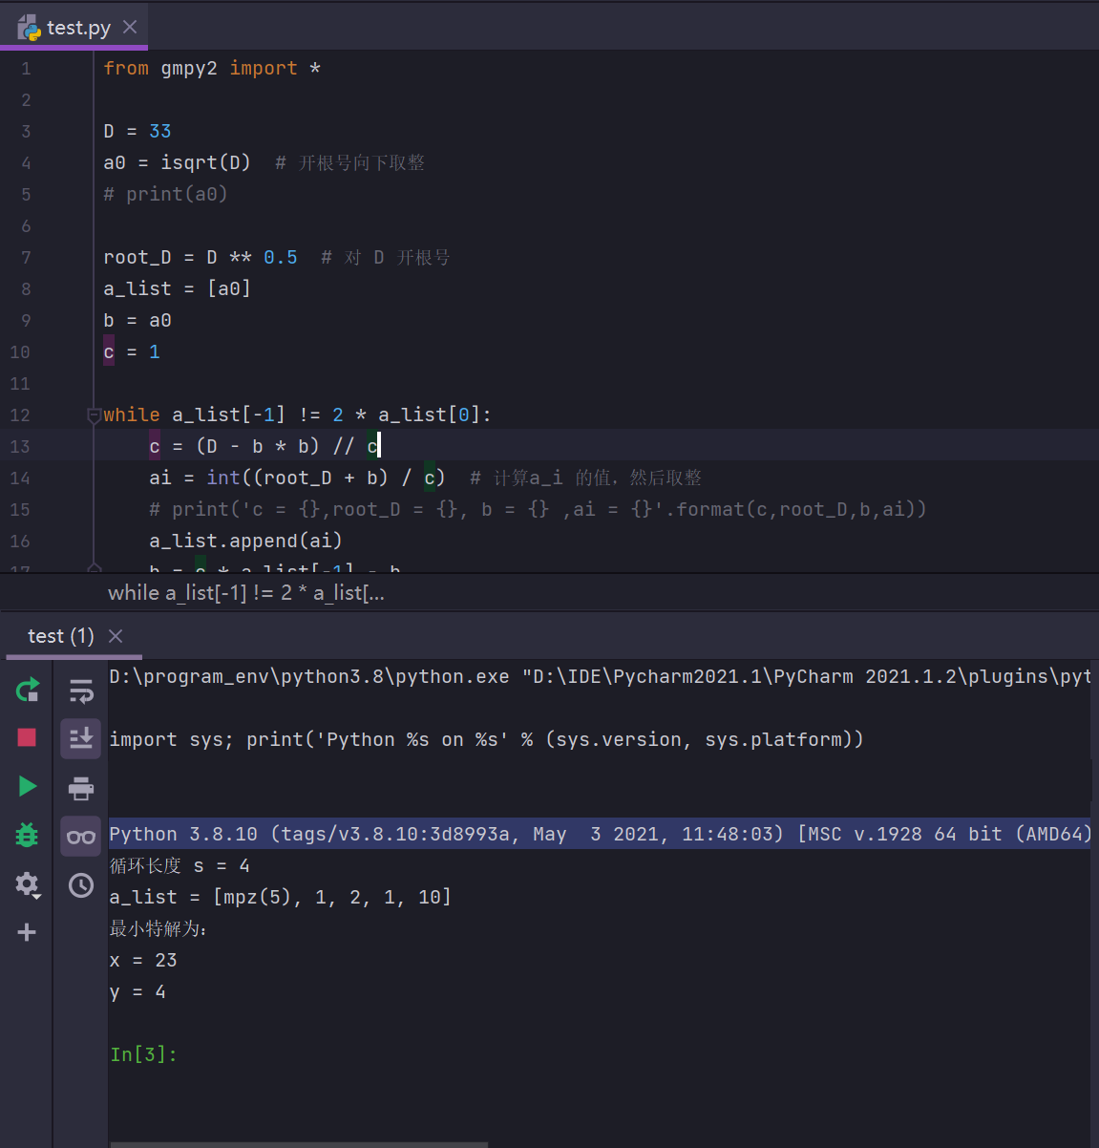The height and width of the screenshot is (1148, 1099).
Task: Click line number 7 in gutter
Action: click(x=26, y=257)
